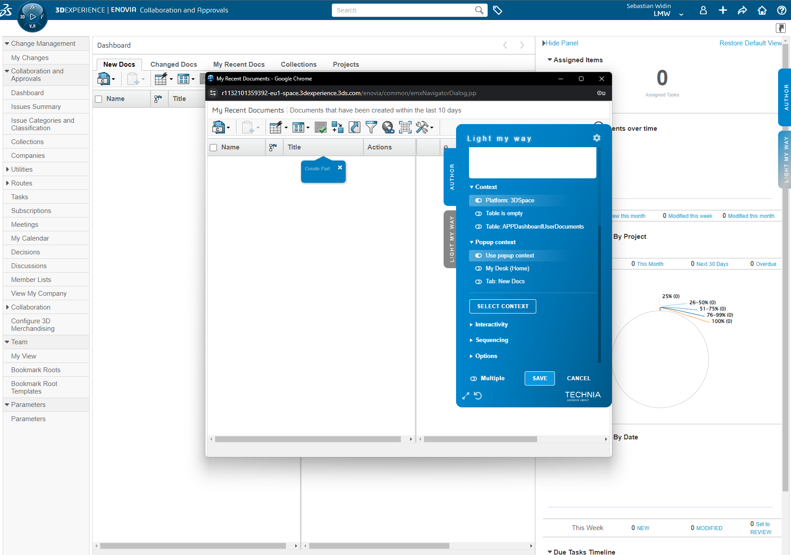
Task: Click the table edit icon in the Dashboard toolbar
Action: click(x=161, y=79)
